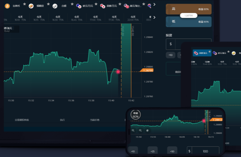The image size is (241, 157).
Task: Click the blue Low trade button
Action: [x=189, y=22]
